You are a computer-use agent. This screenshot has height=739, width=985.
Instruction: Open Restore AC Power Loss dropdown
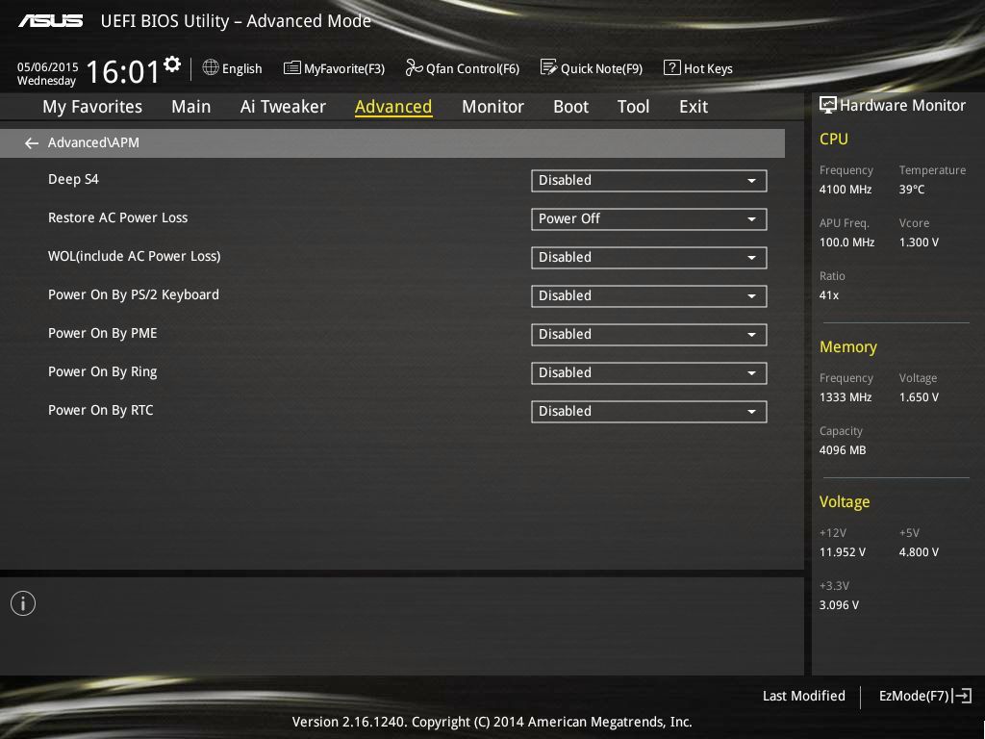pyautogui.click(x=649, y=218)
